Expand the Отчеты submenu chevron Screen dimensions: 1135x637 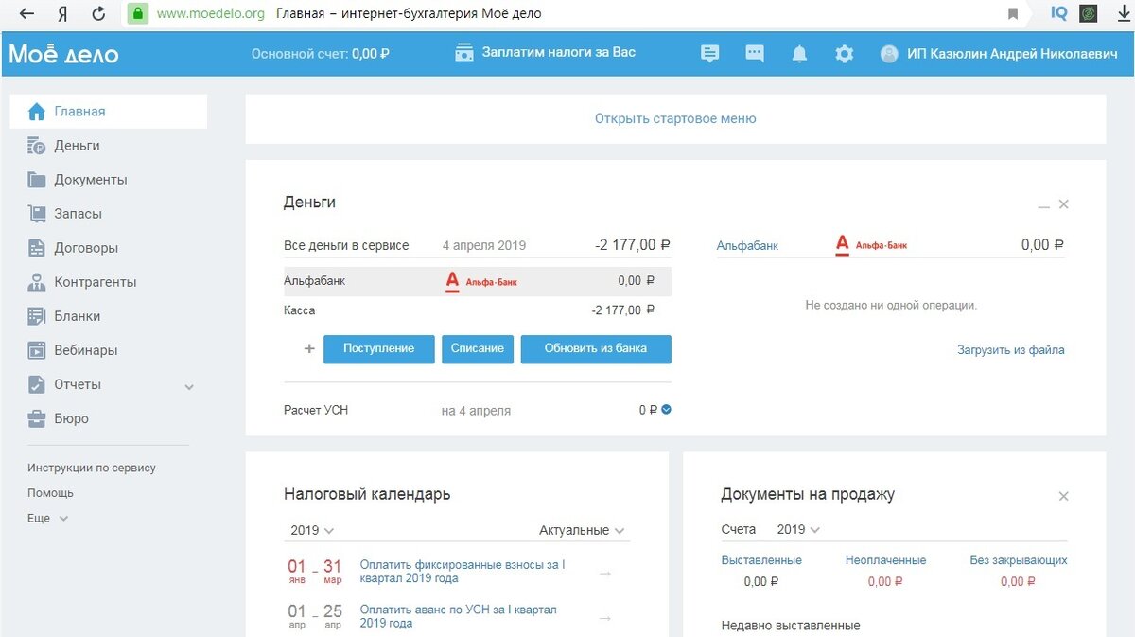click(188, 386)
